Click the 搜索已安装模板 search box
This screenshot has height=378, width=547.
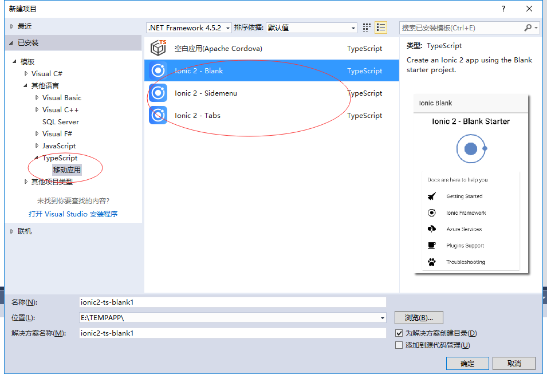click(x=461, y=28)
